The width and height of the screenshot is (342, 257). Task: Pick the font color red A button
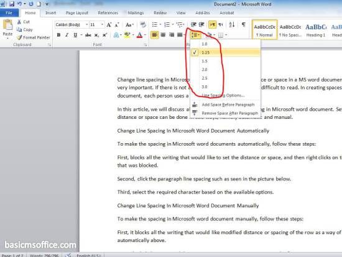pos(139,35)
